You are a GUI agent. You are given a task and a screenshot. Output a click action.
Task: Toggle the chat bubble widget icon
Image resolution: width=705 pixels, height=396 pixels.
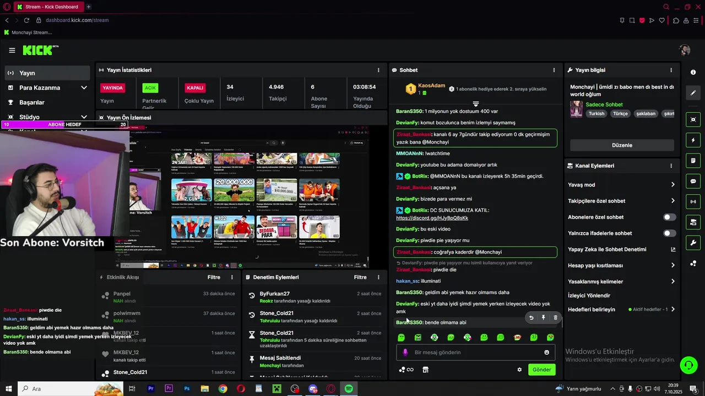pyautogui.click(x=693, y=181)
